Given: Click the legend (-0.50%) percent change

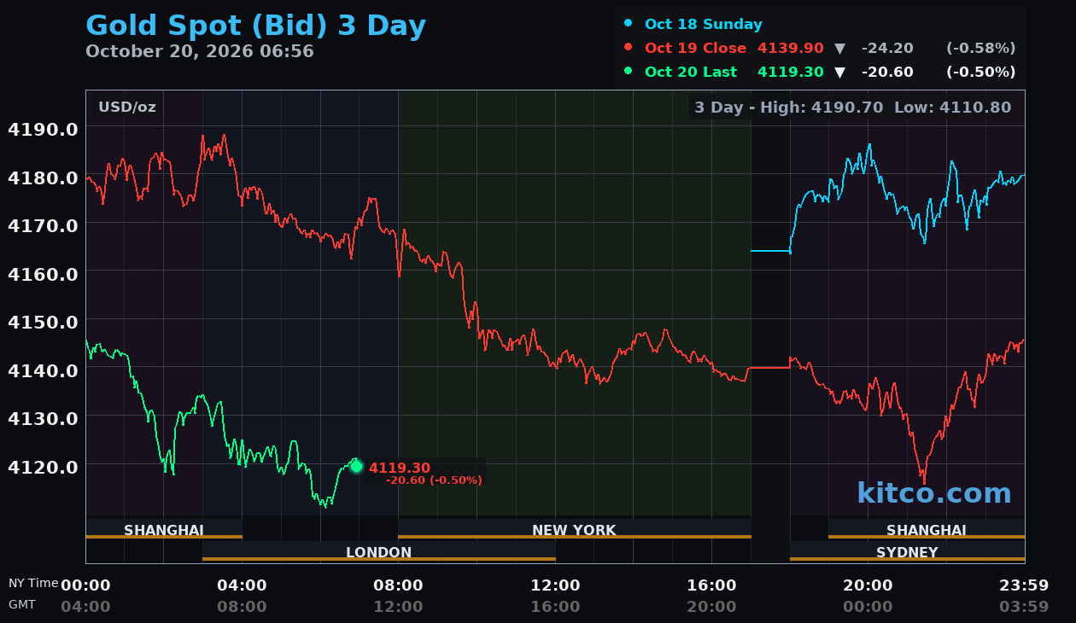Looking at the screenshot, I should [981, 72].
